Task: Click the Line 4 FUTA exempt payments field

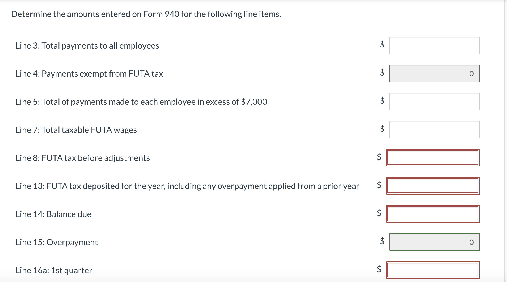Action: coord(434,73)
